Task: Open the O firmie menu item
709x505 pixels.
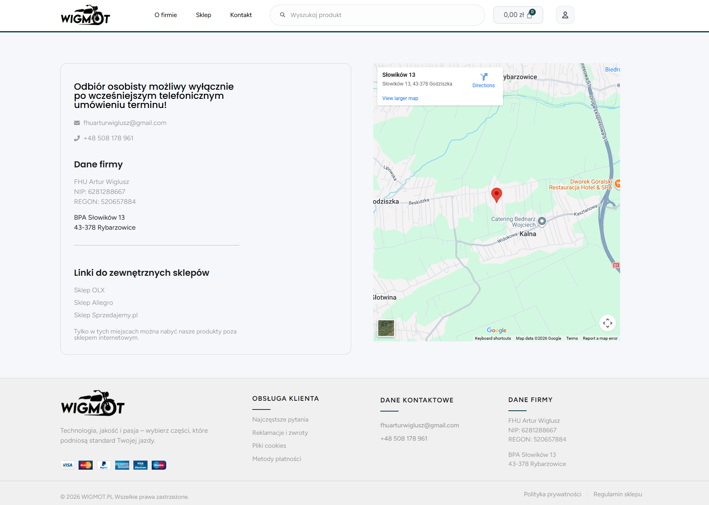Action: pyautogui.click(x=165, y=15)
